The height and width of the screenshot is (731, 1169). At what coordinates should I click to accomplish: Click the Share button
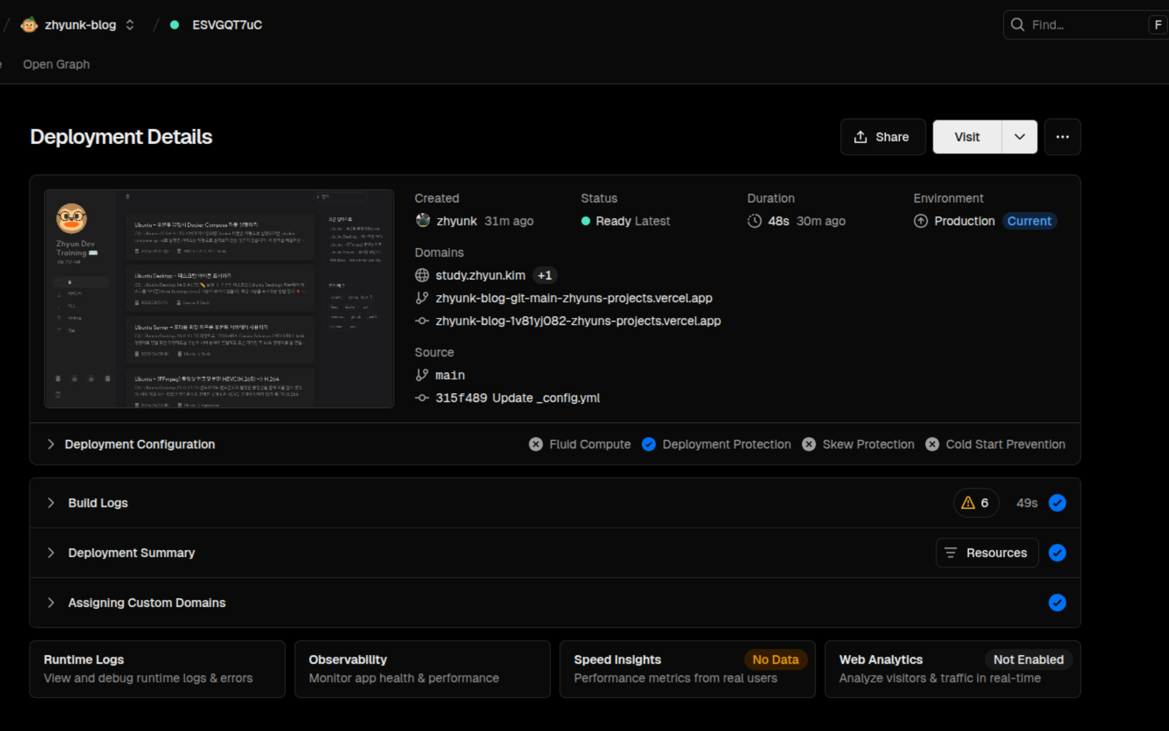(883, 137)
